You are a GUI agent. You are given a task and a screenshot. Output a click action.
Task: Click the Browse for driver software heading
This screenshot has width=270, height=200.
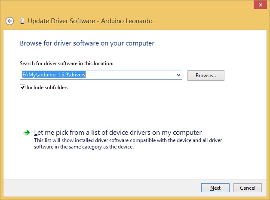point(87,43)
